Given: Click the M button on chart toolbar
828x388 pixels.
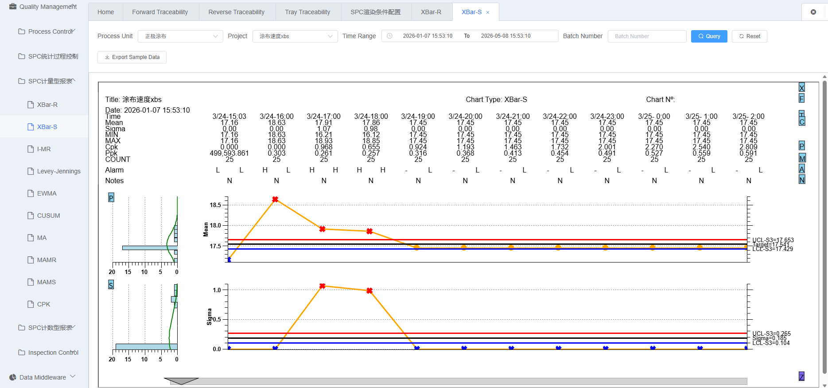Looking at the screenshot, I should pos(802,158).
